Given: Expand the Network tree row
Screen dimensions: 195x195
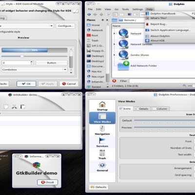Looking at the screenshot, I should [114, 34].
